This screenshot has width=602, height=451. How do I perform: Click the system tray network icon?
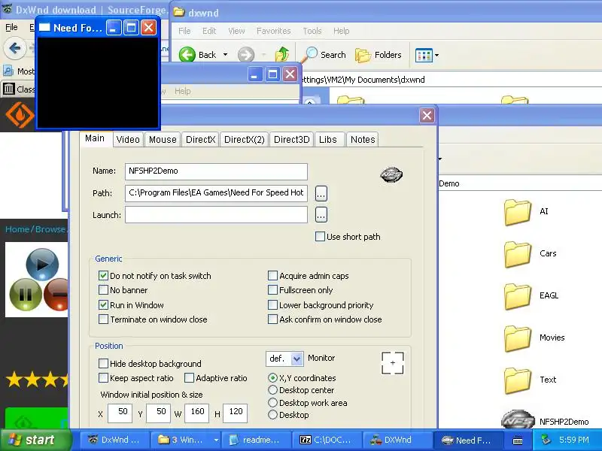pyautogui.click(x=546, y=440)
